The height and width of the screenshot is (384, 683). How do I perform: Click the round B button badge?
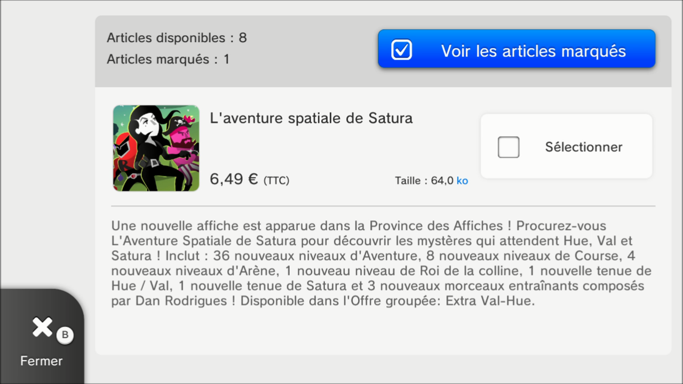point(65,335)
